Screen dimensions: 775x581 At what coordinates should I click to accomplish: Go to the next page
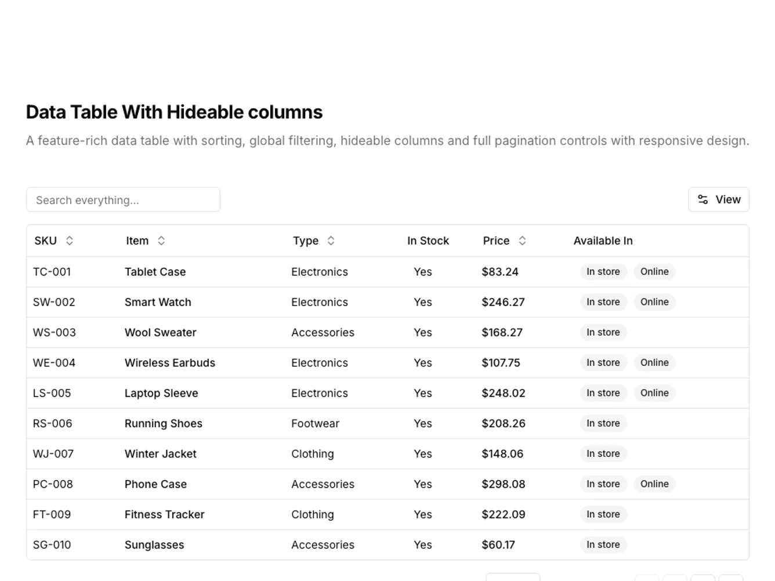tap(702, 579)
